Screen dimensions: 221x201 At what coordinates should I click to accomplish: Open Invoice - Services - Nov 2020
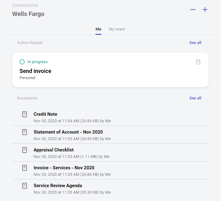coord(64,168)
